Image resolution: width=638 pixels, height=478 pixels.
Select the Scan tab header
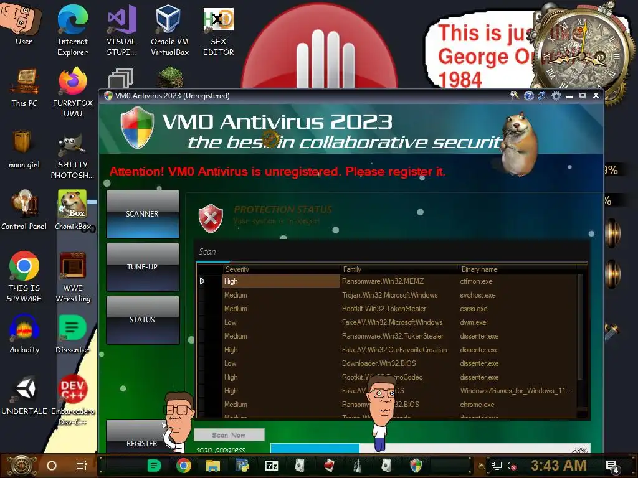click(207, 251)
